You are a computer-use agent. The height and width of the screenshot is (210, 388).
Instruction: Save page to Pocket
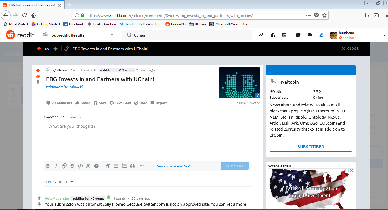tap(316, 15)
